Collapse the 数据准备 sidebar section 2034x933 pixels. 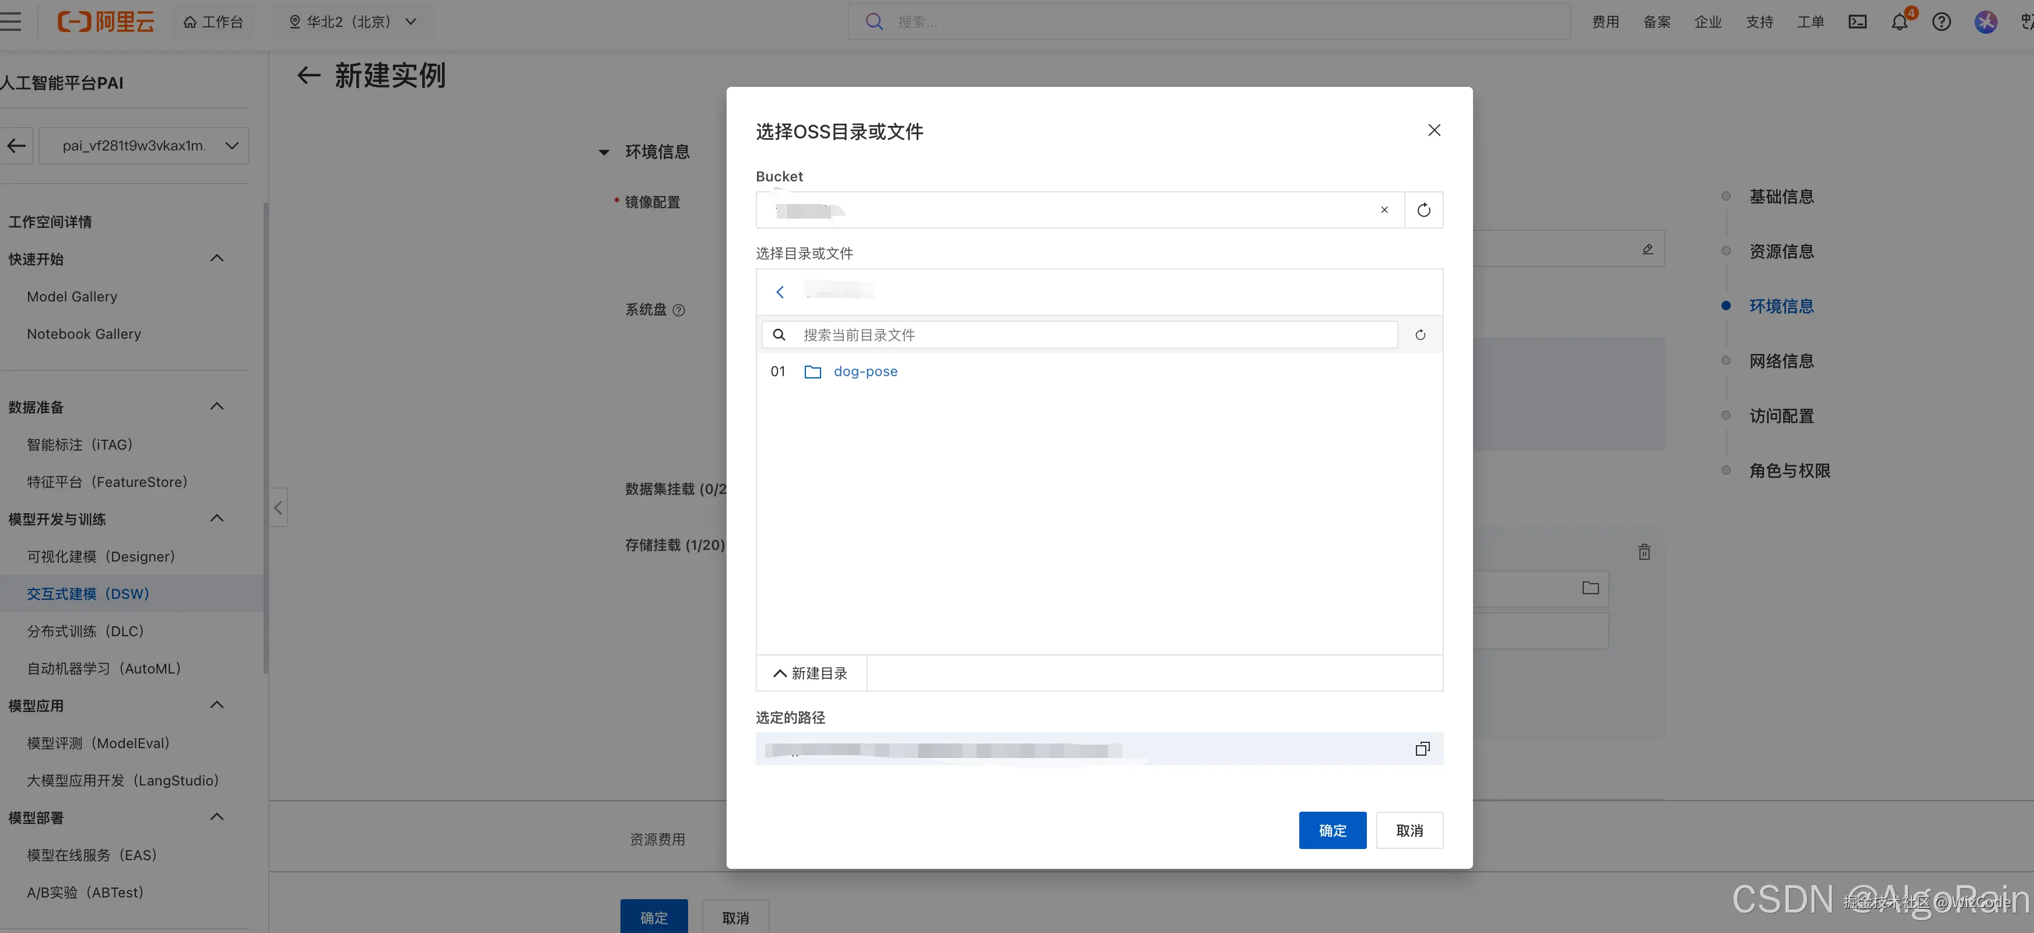click(x=216, y=406)
